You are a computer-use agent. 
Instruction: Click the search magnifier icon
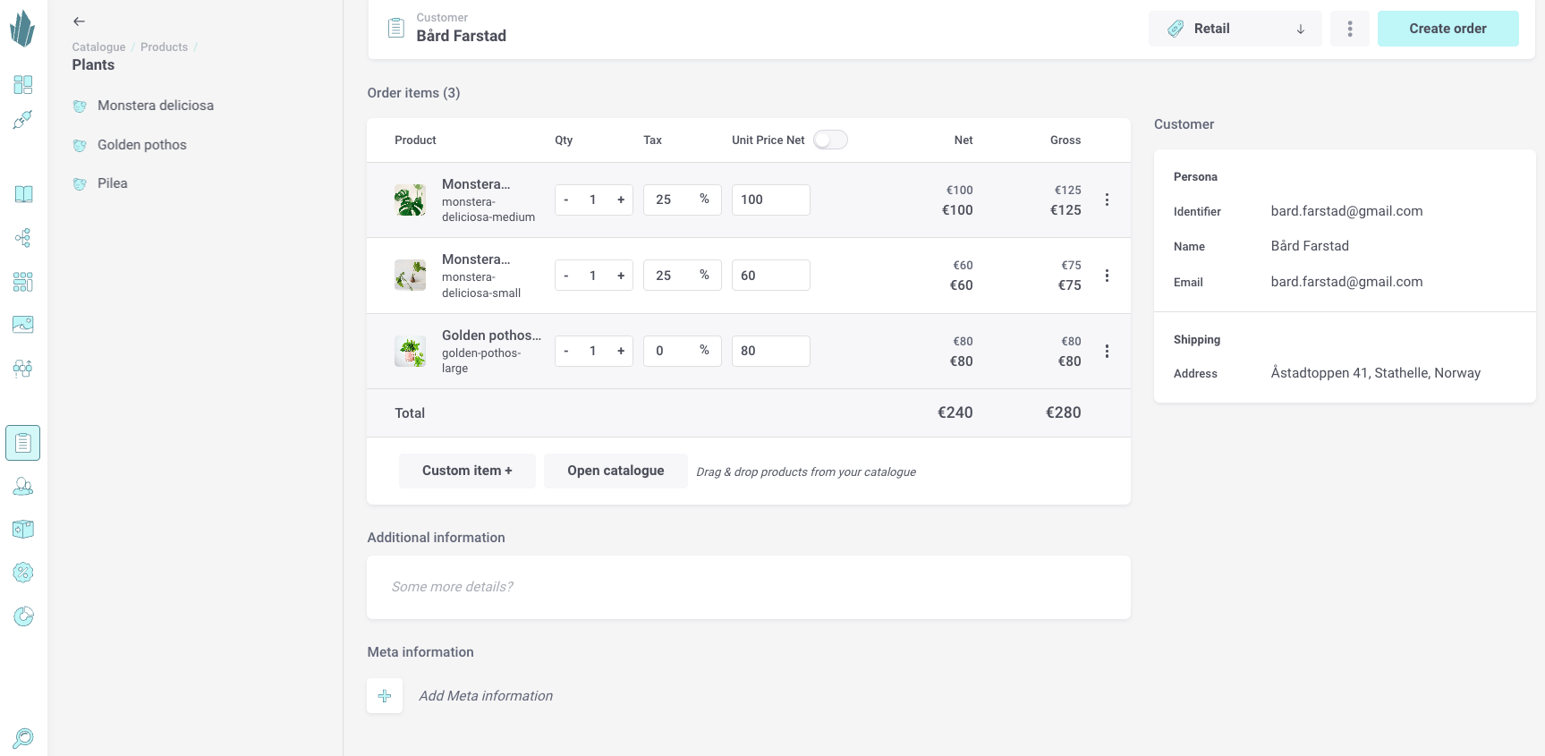point(23,738)
